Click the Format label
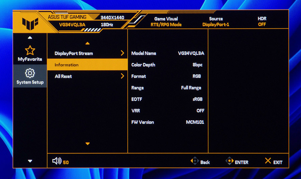 click(138, 76)
